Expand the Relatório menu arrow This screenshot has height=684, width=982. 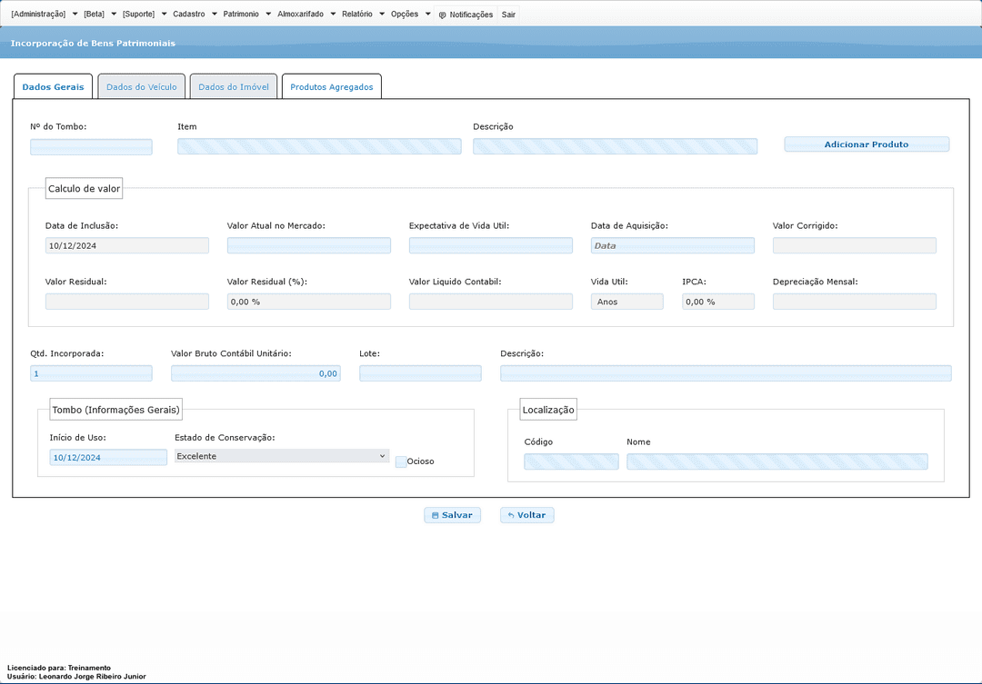tap(381, 14)
